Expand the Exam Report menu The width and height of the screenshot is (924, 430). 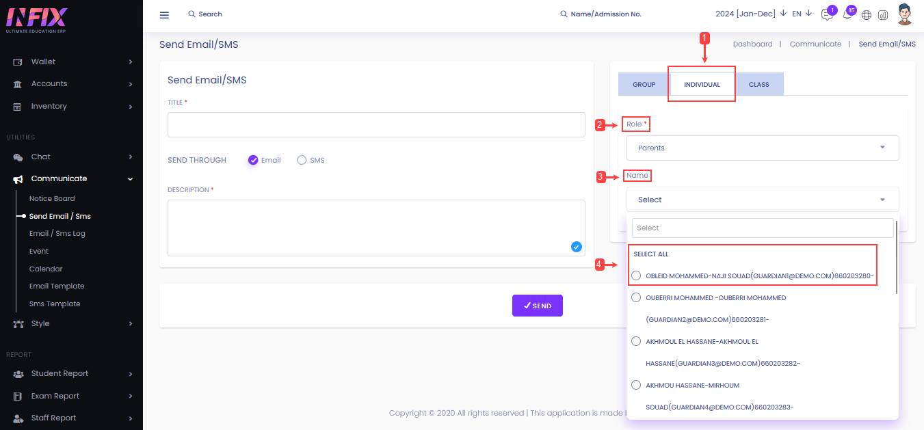click(130, 397)
